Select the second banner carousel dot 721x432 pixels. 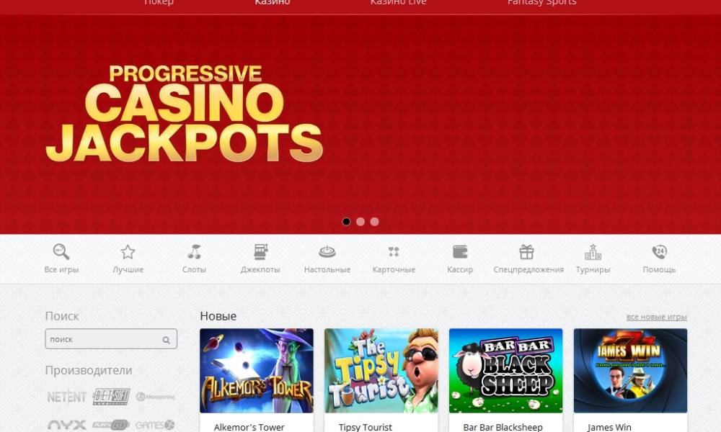(360, 222)
